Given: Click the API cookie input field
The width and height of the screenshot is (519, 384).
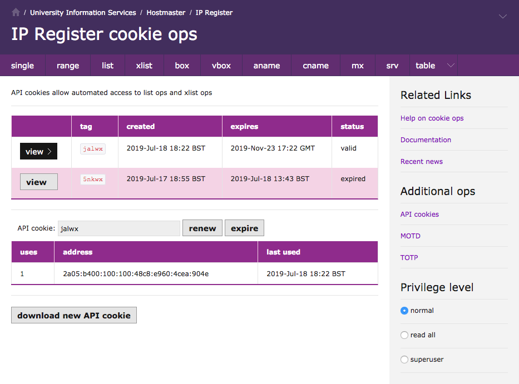Looking at the screenshot, I should [118, 228].
